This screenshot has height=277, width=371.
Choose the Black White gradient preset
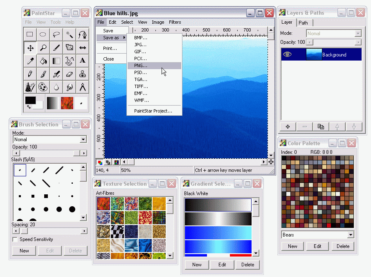pyautogui.click(x=218, y=205)
